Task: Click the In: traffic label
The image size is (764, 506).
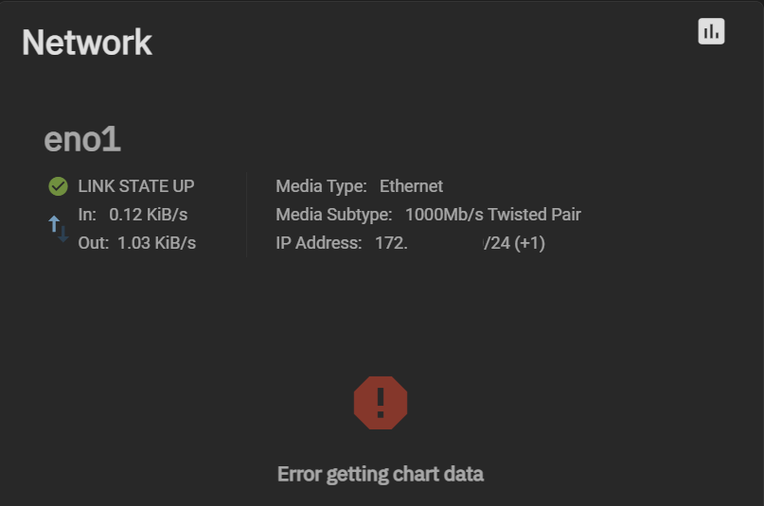Action: (x=87, y=215)
